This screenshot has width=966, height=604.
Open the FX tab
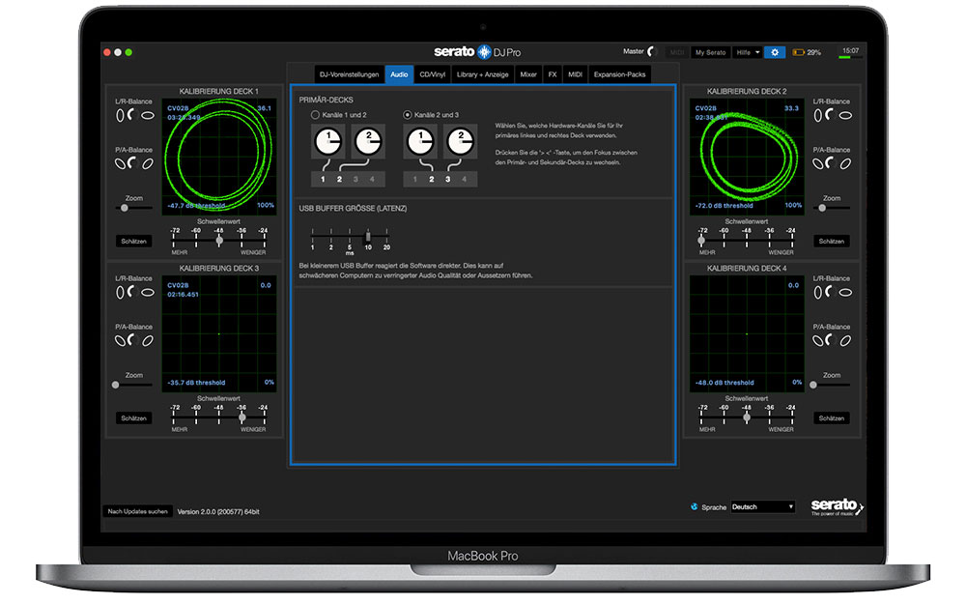click(x=553, y=74)
